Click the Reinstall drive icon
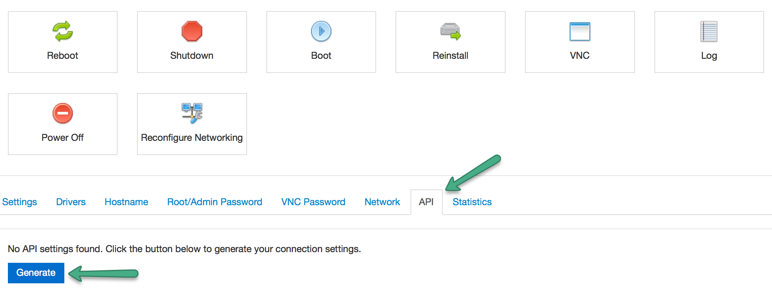 450,31
